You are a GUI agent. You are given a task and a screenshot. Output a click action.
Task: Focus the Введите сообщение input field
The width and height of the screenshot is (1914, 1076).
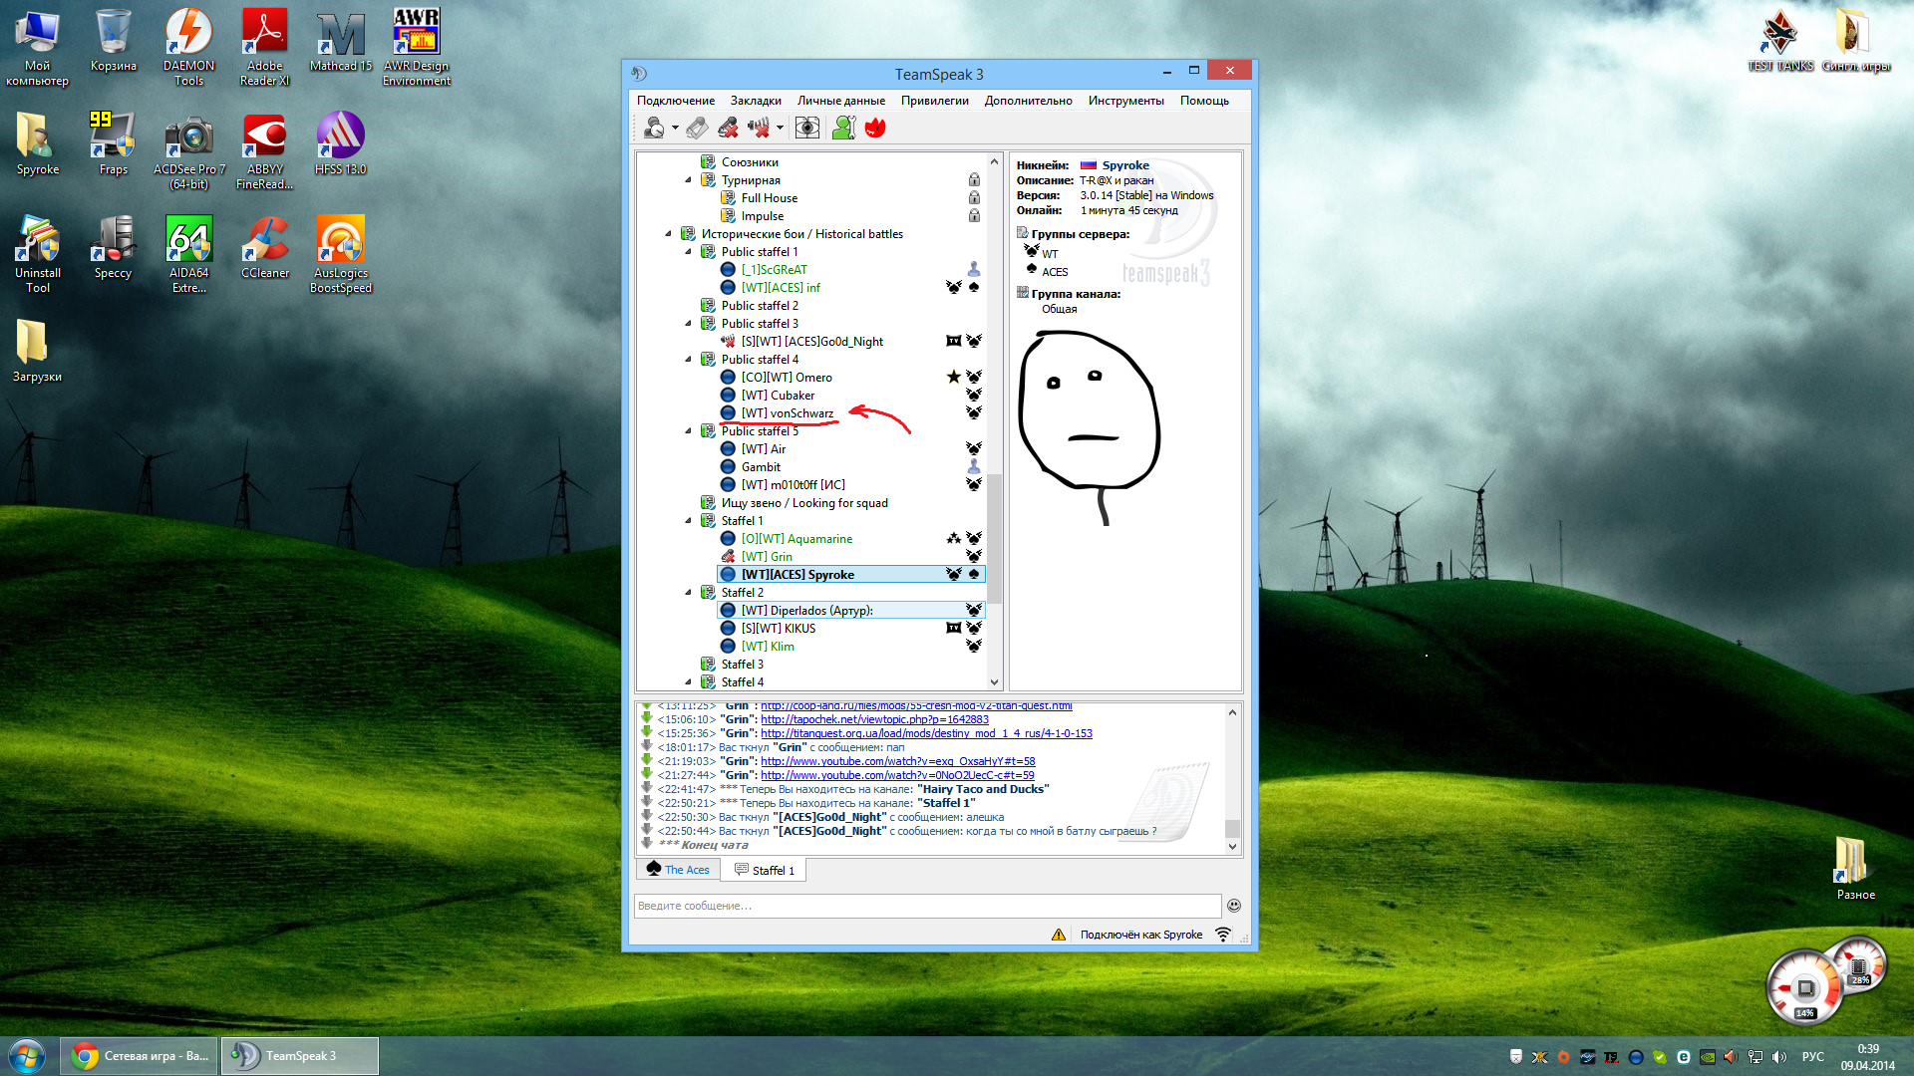(x=927, y=906)
